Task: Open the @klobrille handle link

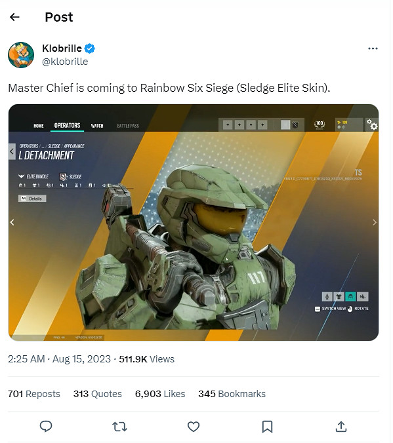Action: click(65, 62)
